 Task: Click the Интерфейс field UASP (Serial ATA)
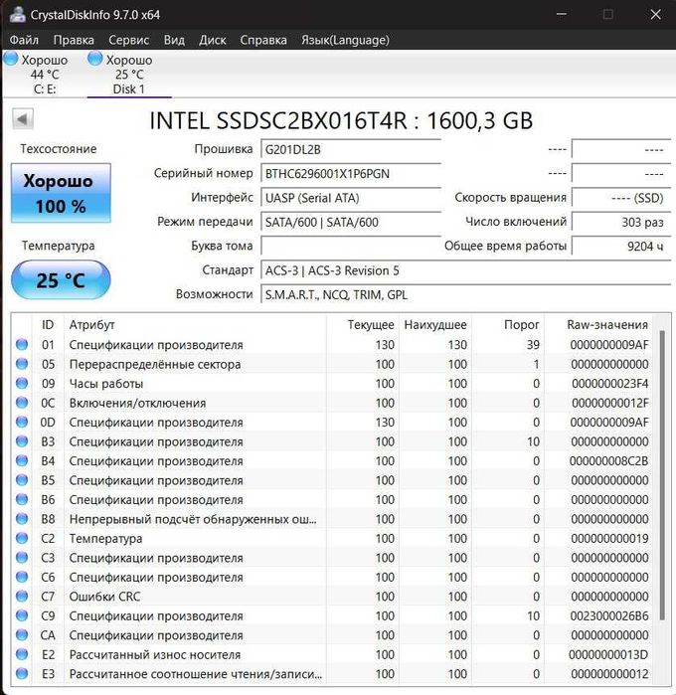tap(351, 198)
